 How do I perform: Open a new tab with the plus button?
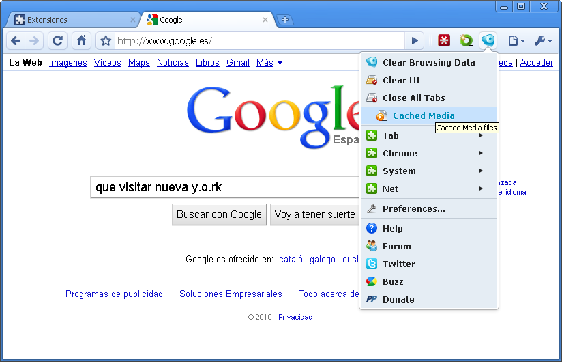[285, 20]
